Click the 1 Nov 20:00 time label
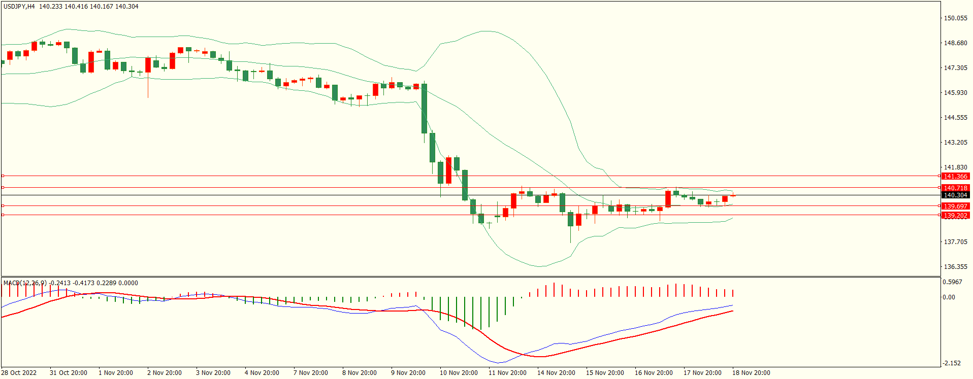Image resolution: width=973 pixels, height=379 pixels. pos(116,373)
